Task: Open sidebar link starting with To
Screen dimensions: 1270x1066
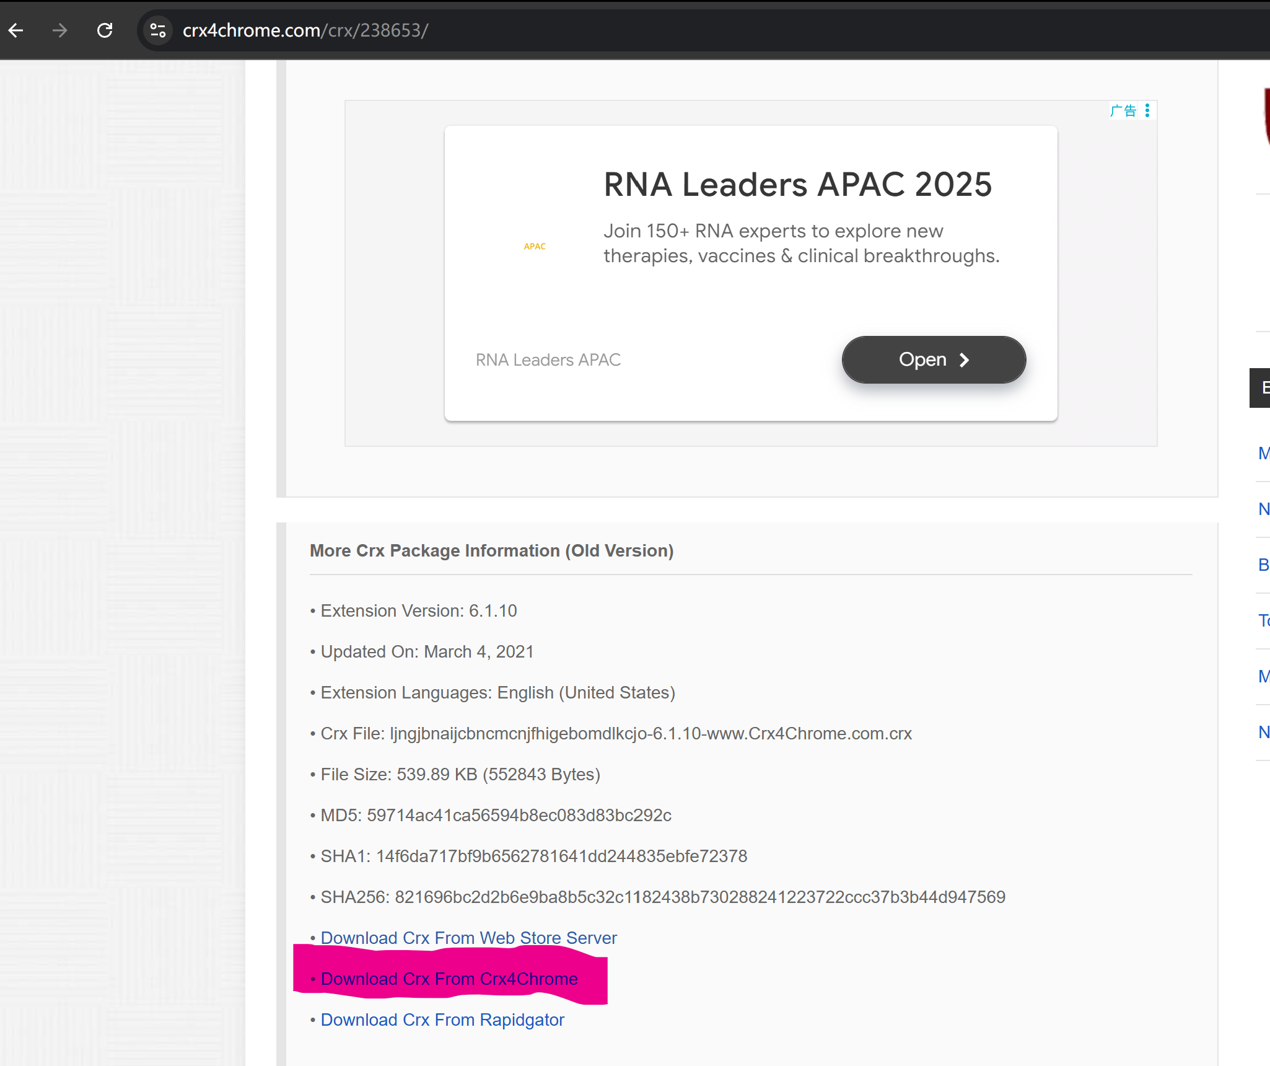Action: (x=1263, y=620)
